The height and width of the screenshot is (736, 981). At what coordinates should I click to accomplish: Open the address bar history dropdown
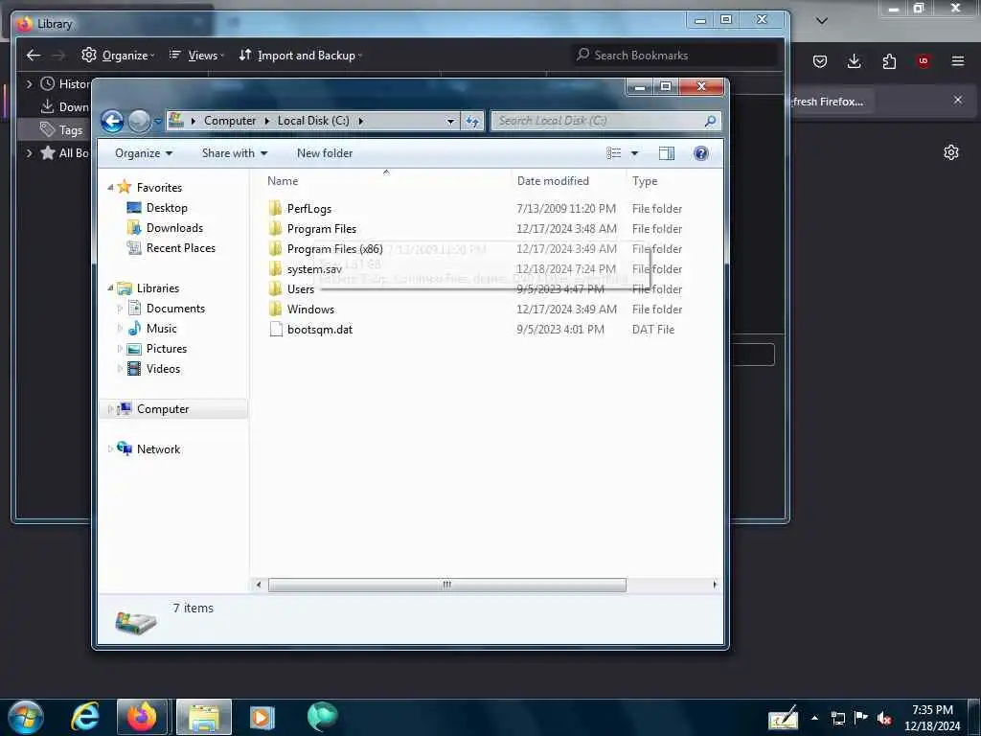[x=450, y=122]
